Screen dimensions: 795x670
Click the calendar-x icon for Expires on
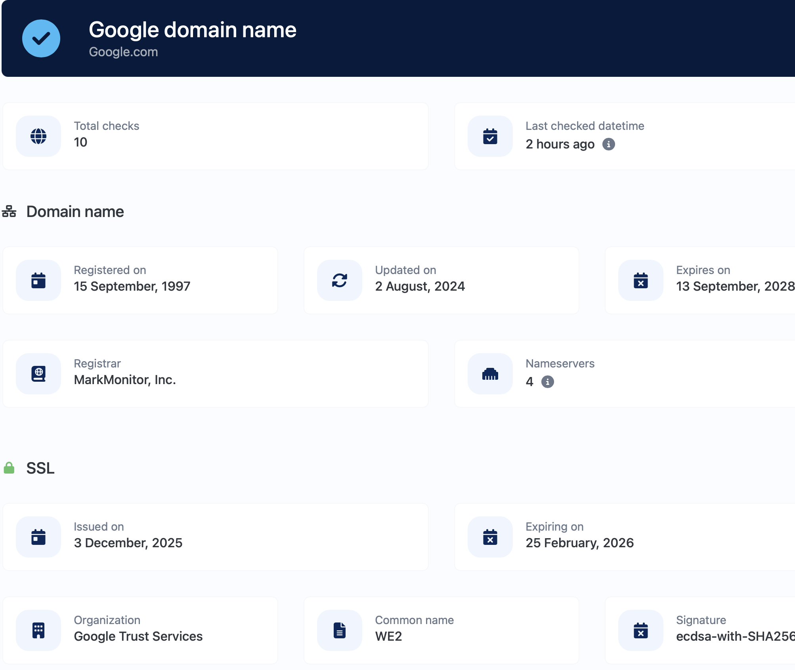641,280
